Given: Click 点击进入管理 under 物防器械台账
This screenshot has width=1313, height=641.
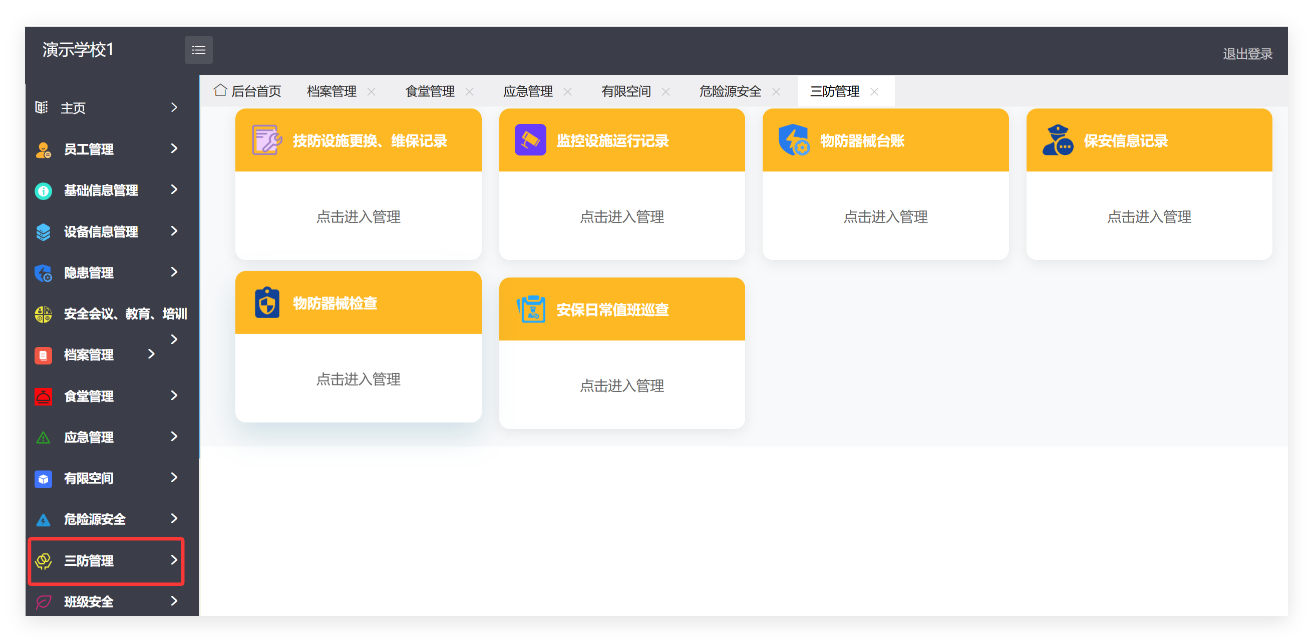Looking at the screenshot, I should (885, 216).
